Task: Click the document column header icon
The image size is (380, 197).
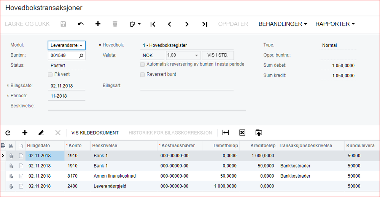Action: (21, 146)
